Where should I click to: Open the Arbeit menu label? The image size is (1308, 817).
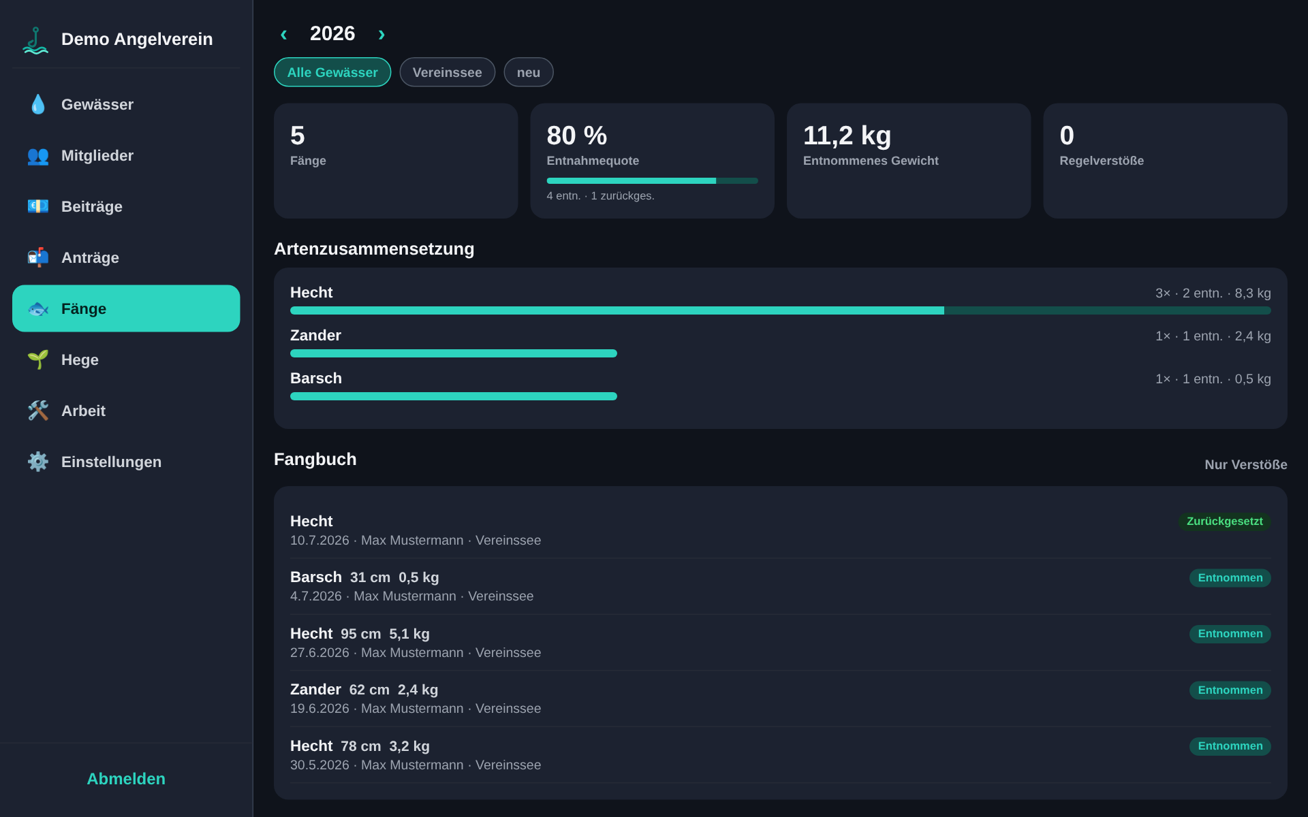83,411
